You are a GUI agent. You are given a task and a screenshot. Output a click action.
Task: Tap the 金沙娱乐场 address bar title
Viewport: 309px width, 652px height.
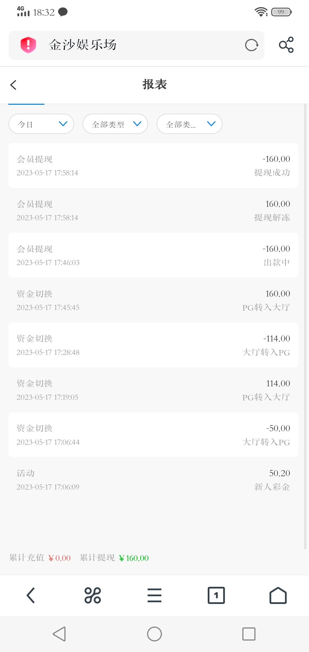pyautogui.click(x=83, y=45)
